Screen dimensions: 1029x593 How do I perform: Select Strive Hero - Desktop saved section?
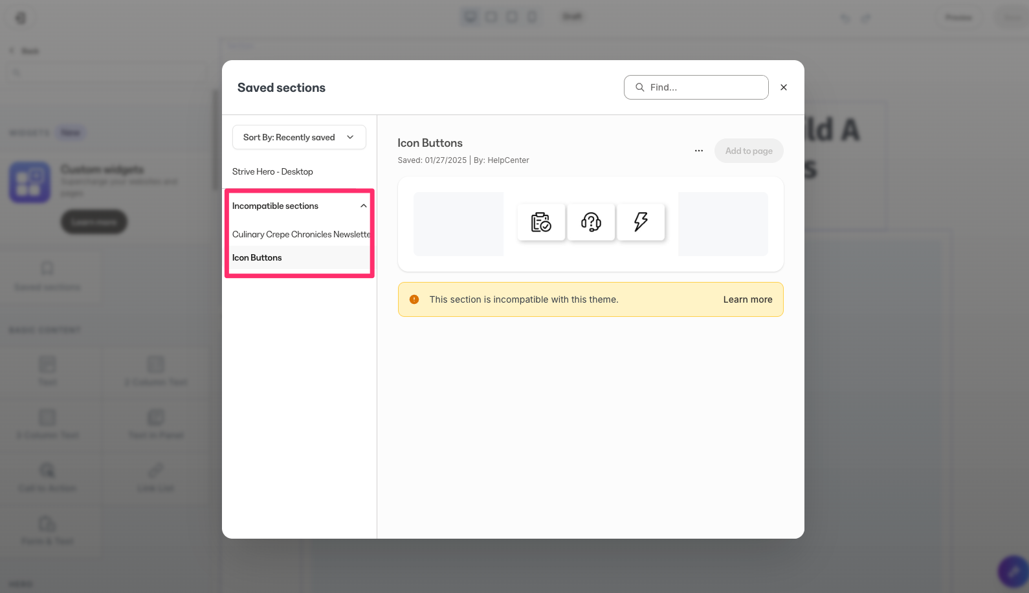[x=272, y=171]
